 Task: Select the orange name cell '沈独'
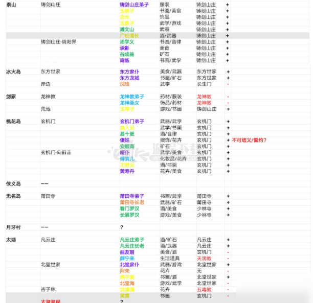(125, 84)
